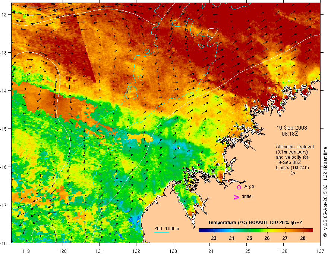
Task: Click the latitude axis label -12
Action: click(x=4, y=15)
